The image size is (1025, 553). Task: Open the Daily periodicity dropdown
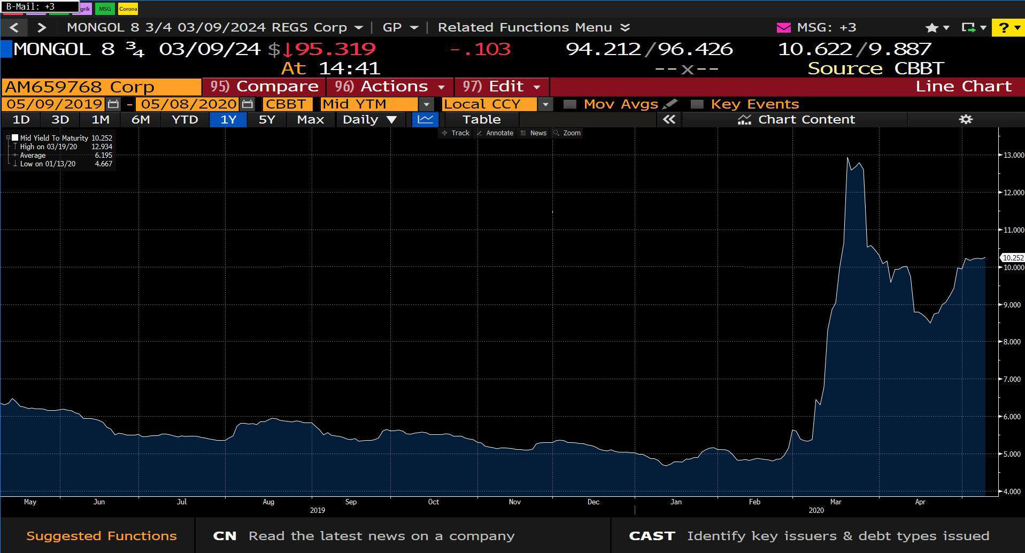(369, 119)
